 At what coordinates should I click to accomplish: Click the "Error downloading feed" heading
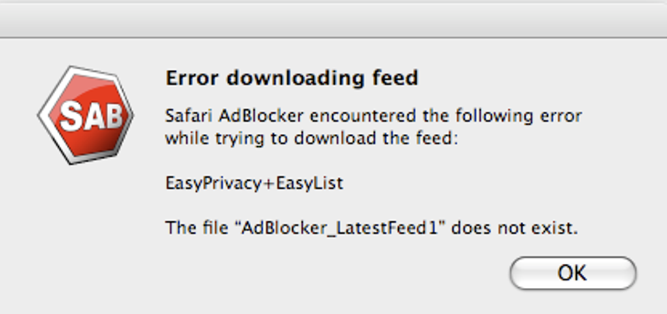click(x=292, y=78)
